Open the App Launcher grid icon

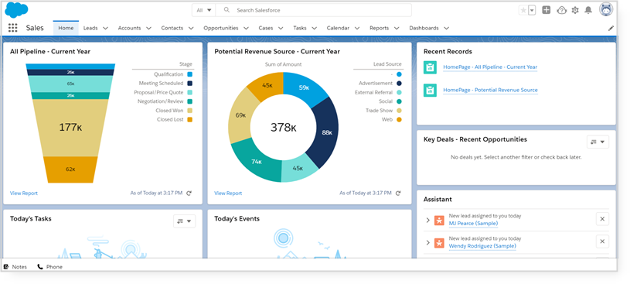click(13, 28)
